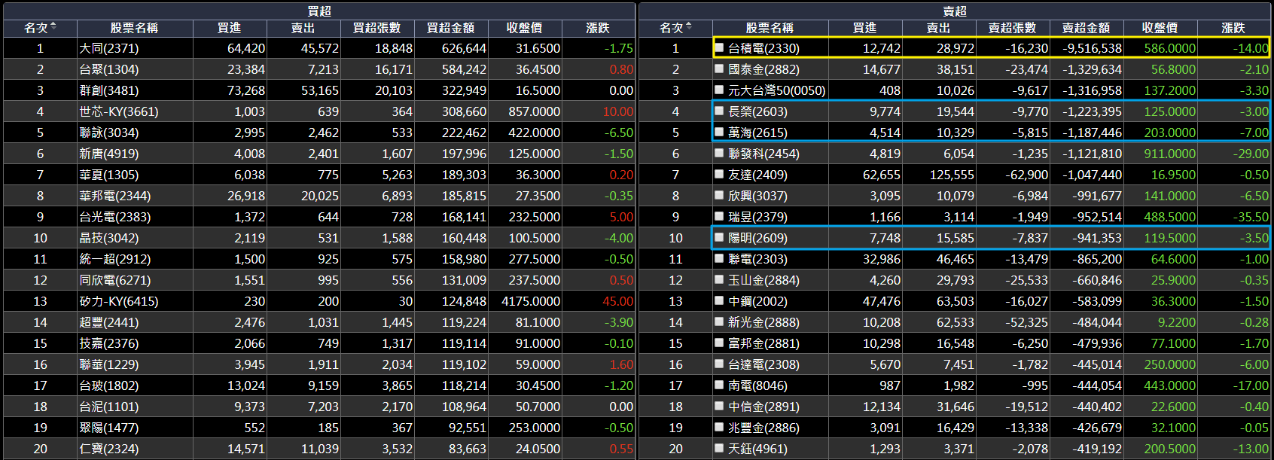Click stock name 世芯-KY(3661)

[x=119, y=111]
